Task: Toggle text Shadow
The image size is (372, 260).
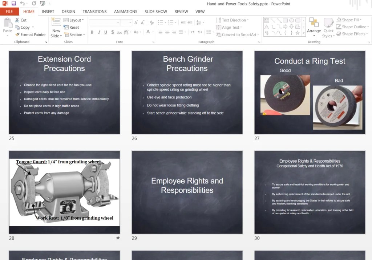Action: pyautogui.click(x=113, y=32)
